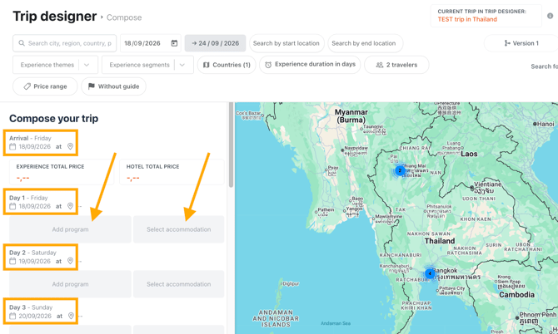Open the Countries (1) filter
Image resolution: width=558 pixels, height=334 pixels.
click(227, 65)
